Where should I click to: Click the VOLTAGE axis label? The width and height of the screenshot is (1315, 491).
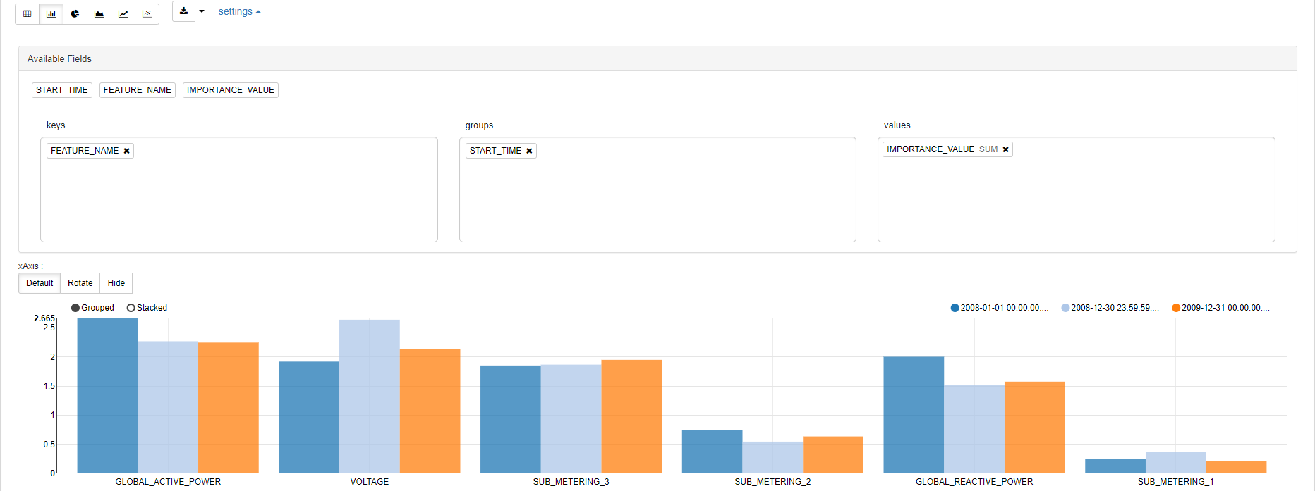point(370,482)
